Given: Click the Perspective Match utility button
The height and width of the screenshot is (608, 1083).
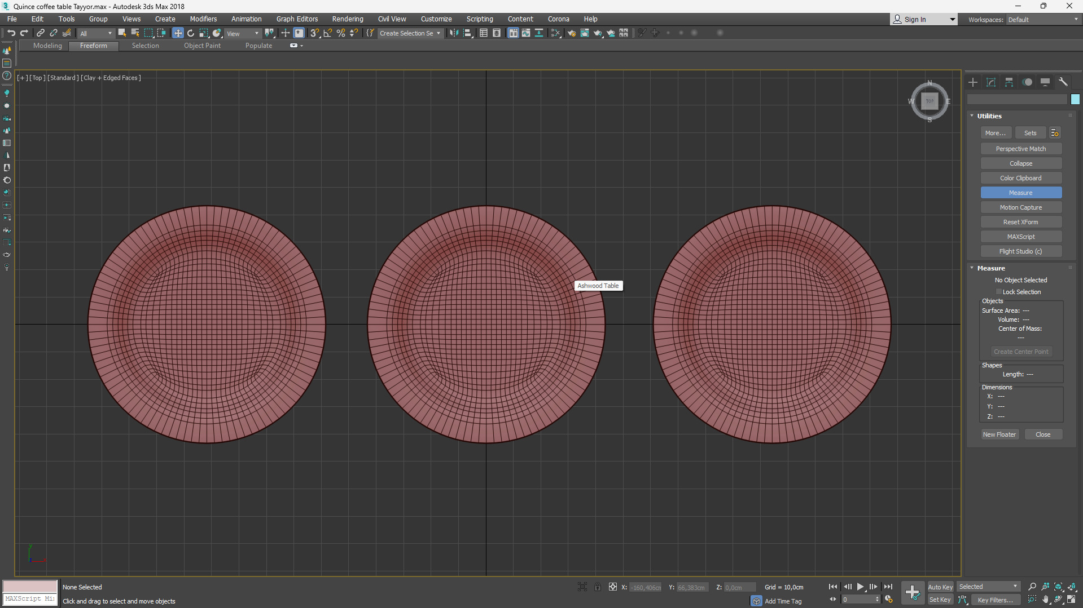Looking at the screenshot, I should pos(1021,149).
